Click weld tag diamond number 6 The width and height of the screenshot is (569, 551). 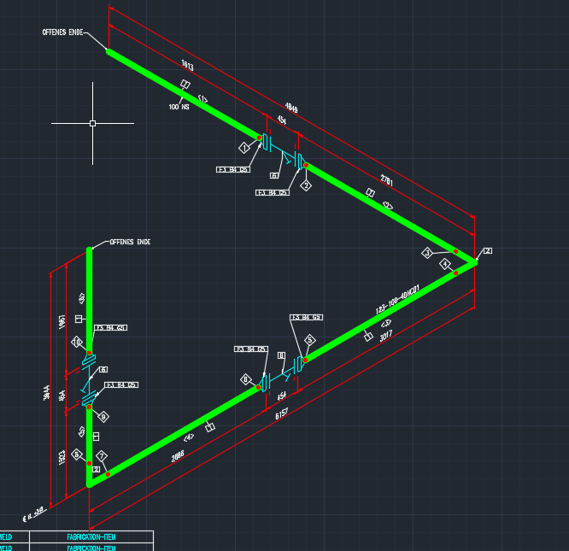pos(246,380)
